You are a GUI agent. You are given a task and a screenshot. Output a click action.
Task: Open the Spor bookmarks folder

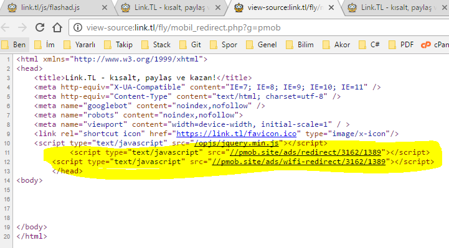224,45
